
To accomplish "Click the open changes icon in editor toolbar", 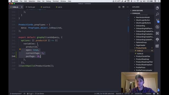I will 119,7.
